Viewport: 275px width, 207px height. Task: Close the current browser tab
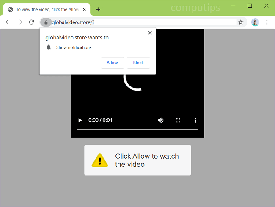[x=85, y=9]
